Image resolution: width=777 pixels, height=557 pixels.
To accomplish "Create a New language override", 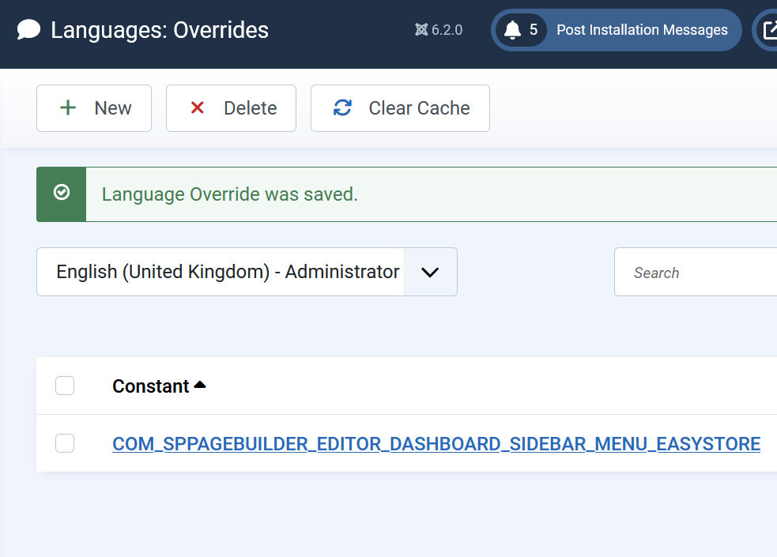I will pos(94,108).
